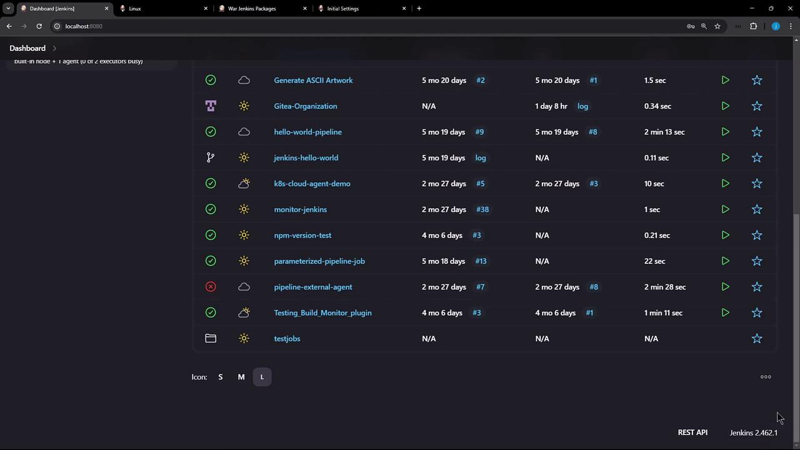Viewport: 800px width, 450px height.
Task: Add monitor-jenkins to favorites
Action: [x=757, y=209]
